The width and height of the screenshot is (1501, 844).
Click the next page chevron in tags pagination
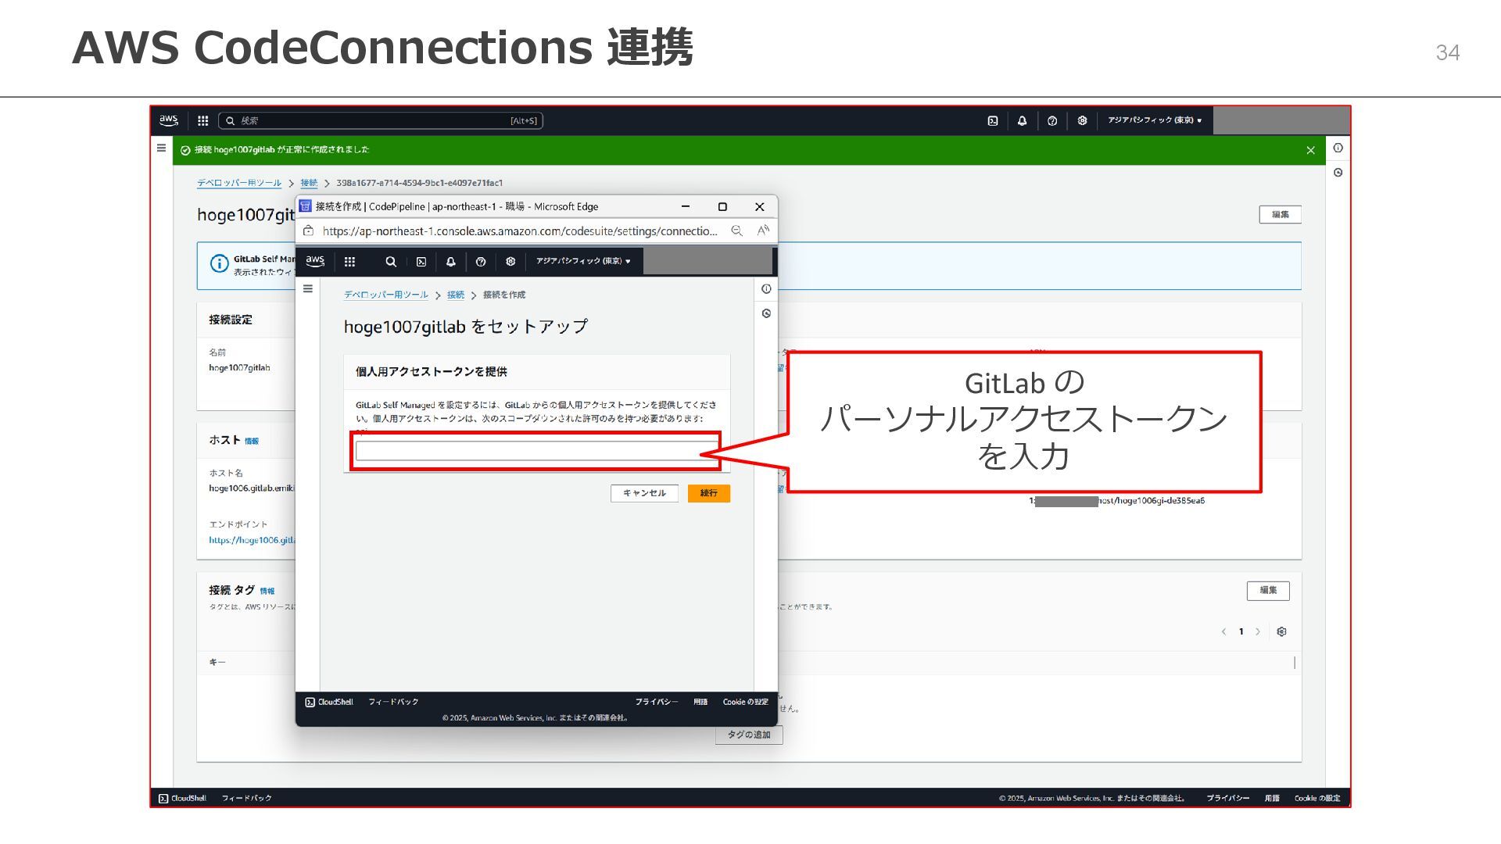[1258, 631]
